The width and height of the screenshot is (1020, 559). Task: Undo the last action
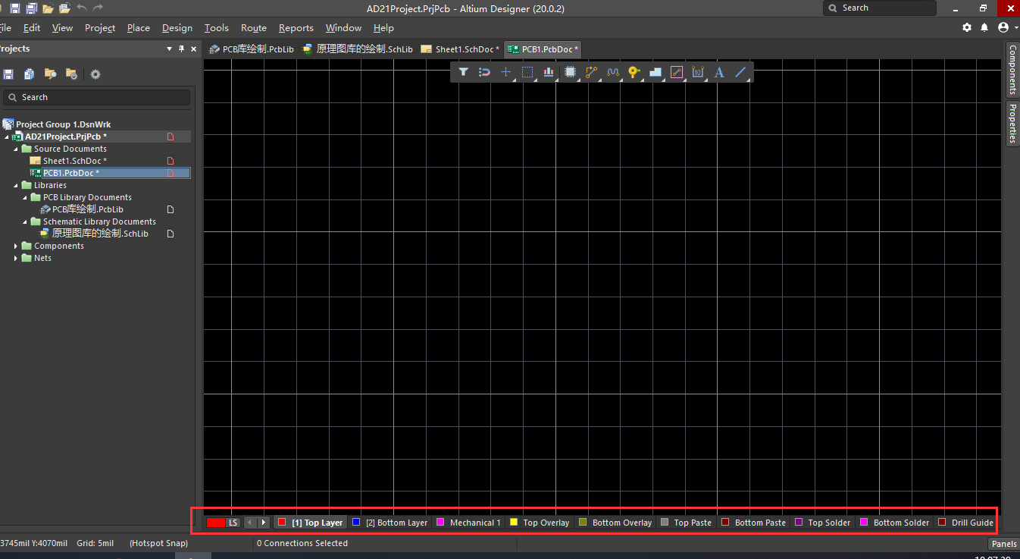pos(82,8)
